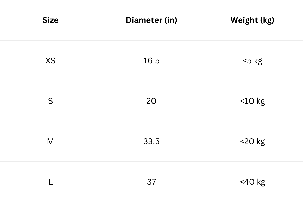Click the 33.5 diameter value
Screen dimensions: 303x202
tap(151, 141)
